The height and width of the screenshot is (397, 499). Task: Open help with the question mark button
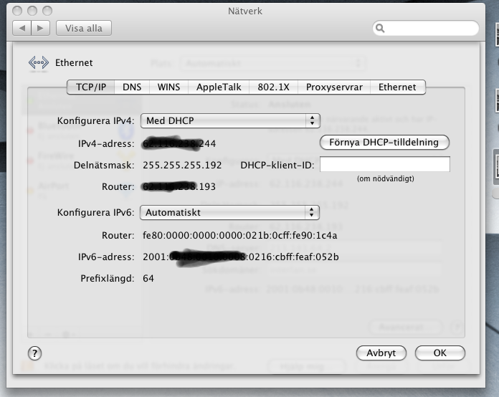click(34, 353)
